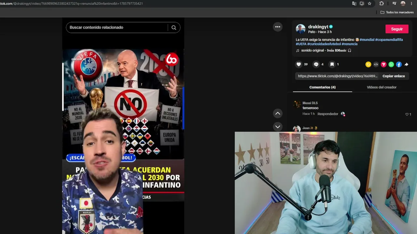Like the video with the heart icon
Screen dimensions: 417x234
(x=298, y=64)
